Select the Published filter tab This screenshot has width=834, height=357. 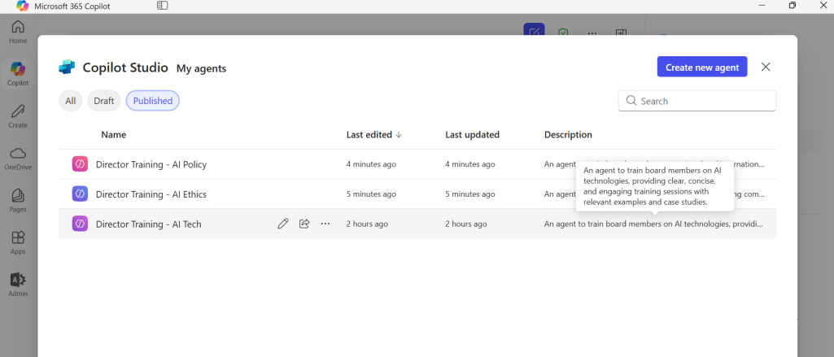pyautogui.click(x=153, y=101)
